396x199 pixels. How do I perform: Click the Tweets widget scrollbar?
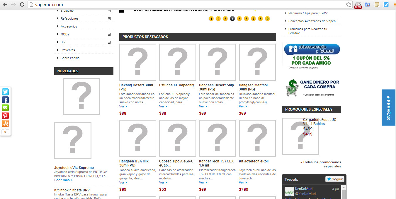(x=344, y=192)
